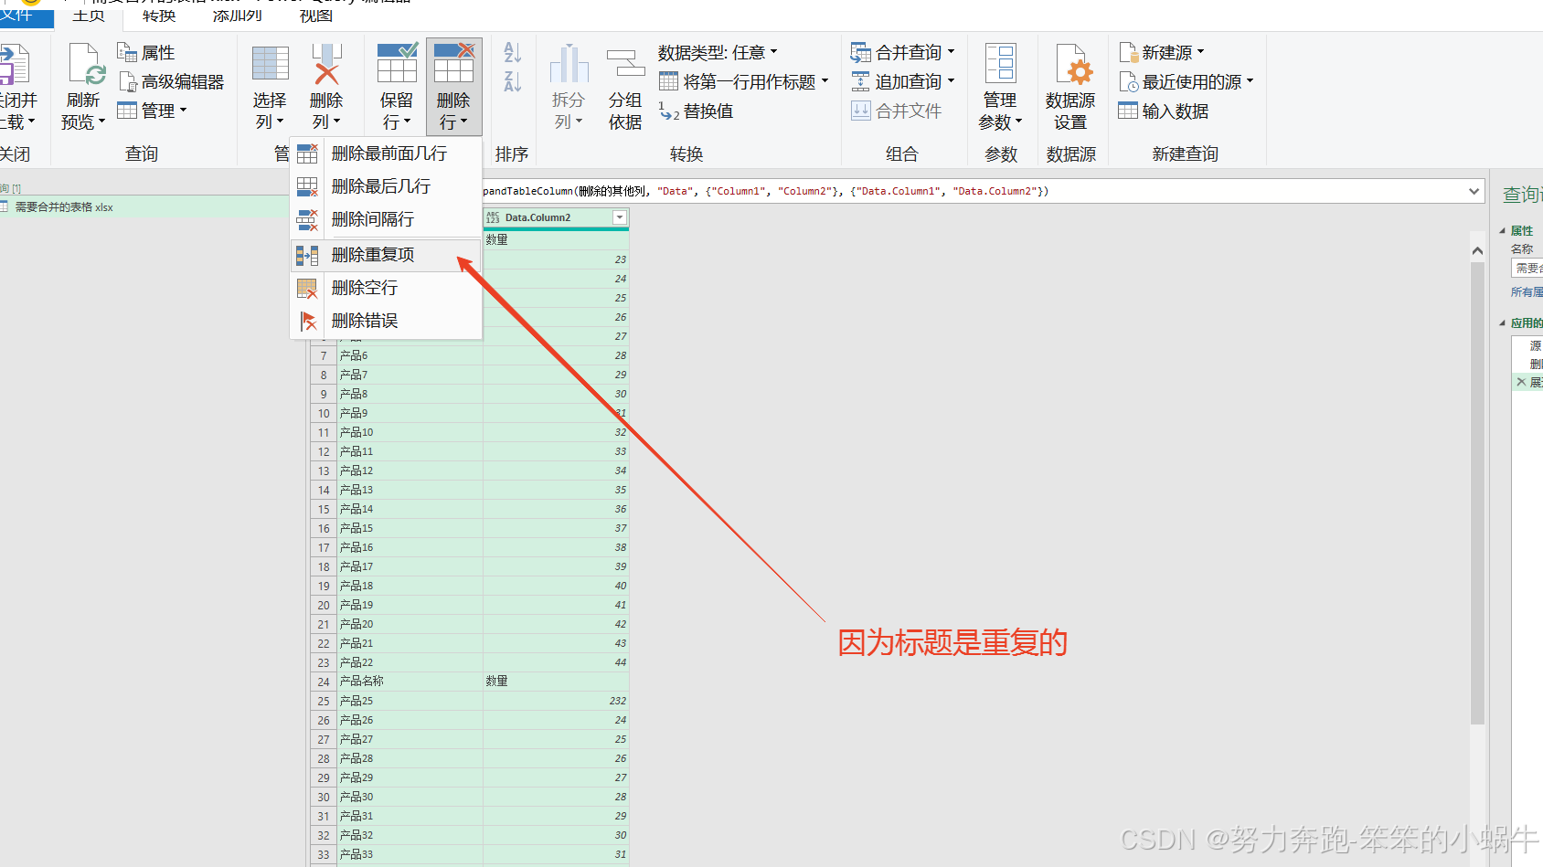Screen dimensions: 1543x867
Task: Select the Source (源) applied step
Action: (x=1535, y=345)
